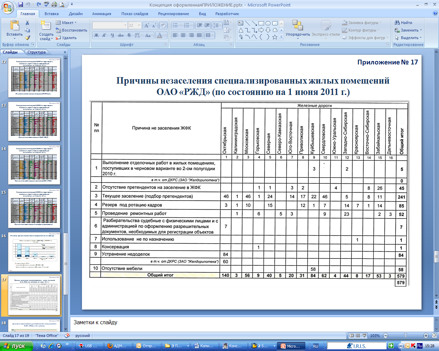Click the increase font size icon
The width and height of the screenshot is (439, 351).
coord(146,25)
